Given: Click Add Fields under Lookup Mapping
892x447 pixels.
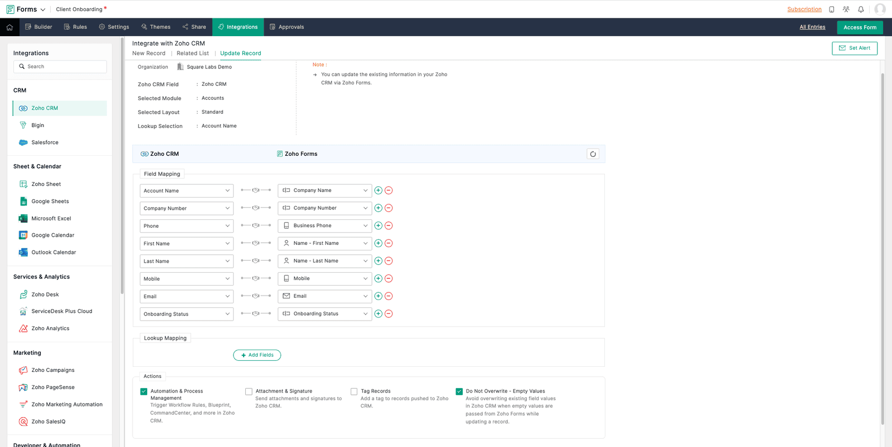Looking at the screenshot, I should point(257,355).
